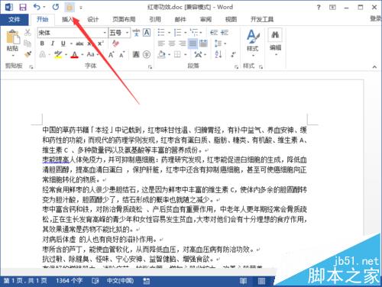382x287 pixels.
Task: Expand the font name dropdown
Action: [105, 33]
